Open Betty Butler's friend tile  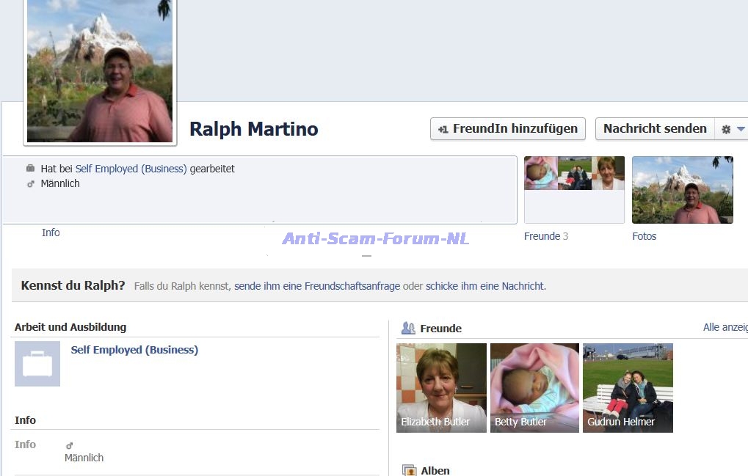pyautogui.click(x=534, y=387)
